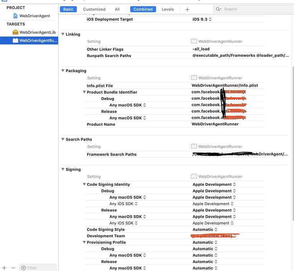The width and height of the screenshot is (294, 271).
Task: Click the WebDriverAgentRunner column icon under Packaging
Action: (194, 78)
